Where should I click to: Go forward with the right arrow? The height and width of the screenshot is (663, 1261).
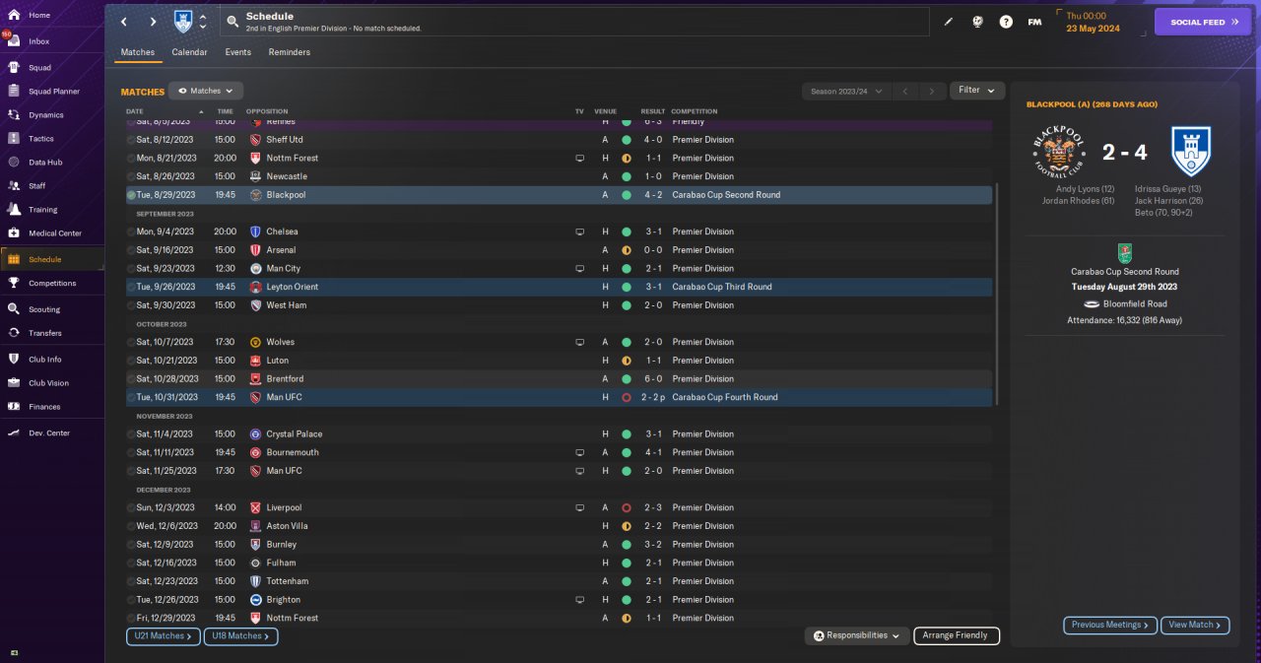(153, 22)
